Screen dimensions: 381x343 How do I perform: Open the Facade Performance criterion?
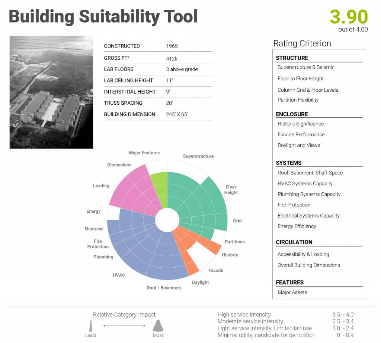point(301,134)
